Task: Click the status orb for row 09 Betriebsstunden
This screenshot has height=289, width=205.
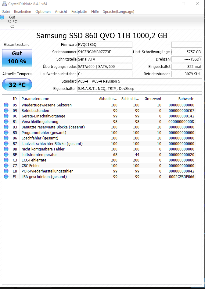Action: point(6,111)
